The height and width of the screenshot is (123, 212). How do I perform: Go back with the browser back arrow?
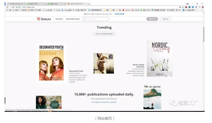pos(7,7)
